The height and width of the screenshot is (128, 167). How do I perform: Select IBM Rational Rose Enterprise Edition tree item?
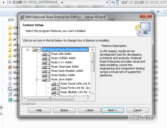[x=65, y=50]
